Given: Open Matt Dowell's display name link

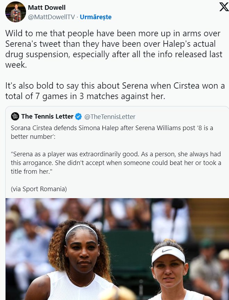Looking at the screenshot, I should click(47, 8).
